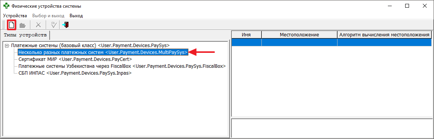Select the Платежные системы (базовый класс) root item

[90, 45]
